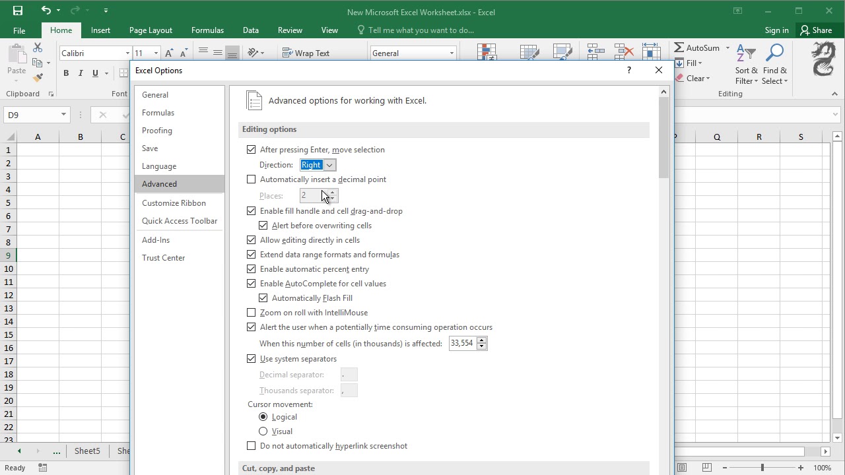Select the Logical cursor movement radio button

263,417
